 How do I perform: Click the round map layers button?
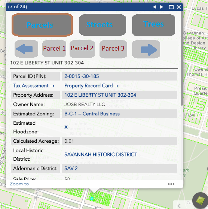click(x=200, y=200)
